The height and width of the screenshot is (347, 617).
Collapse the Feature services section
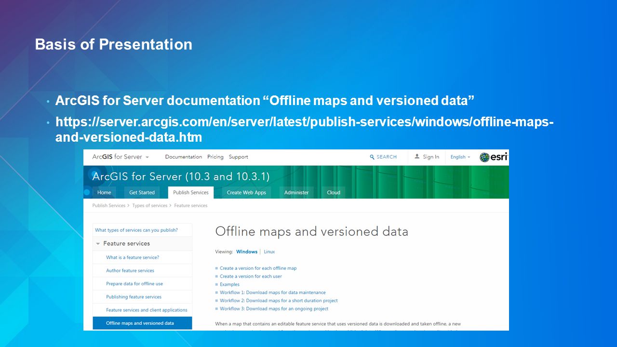coord(98,244)
